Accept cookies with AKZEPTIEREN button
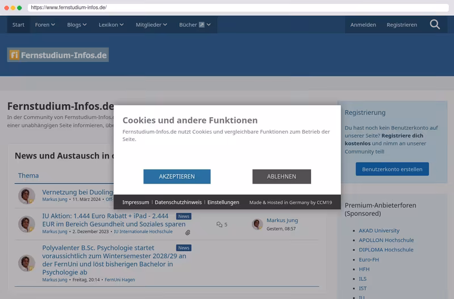The image size is (454, 299). [177, 177]
